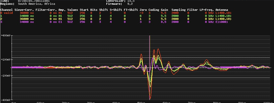Click 'L;480,10;' antenna value of channel 0
Image resolution: width=274 pixels, height=103 pixels.
pos(224,13)
